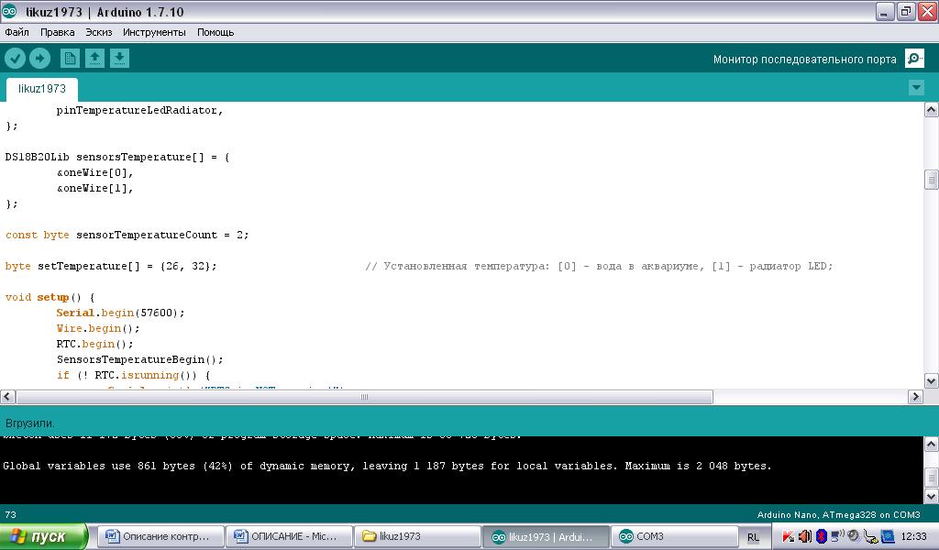Select the likuz1973 sketch tab

click(42, 89)
